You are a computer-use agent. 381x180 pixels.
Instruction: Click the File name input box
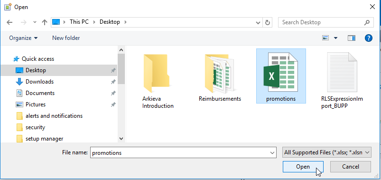[x=183, y=153]
